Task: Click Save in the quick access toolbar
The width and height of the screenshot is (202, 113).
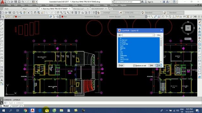Action: [x=15, y=2]
